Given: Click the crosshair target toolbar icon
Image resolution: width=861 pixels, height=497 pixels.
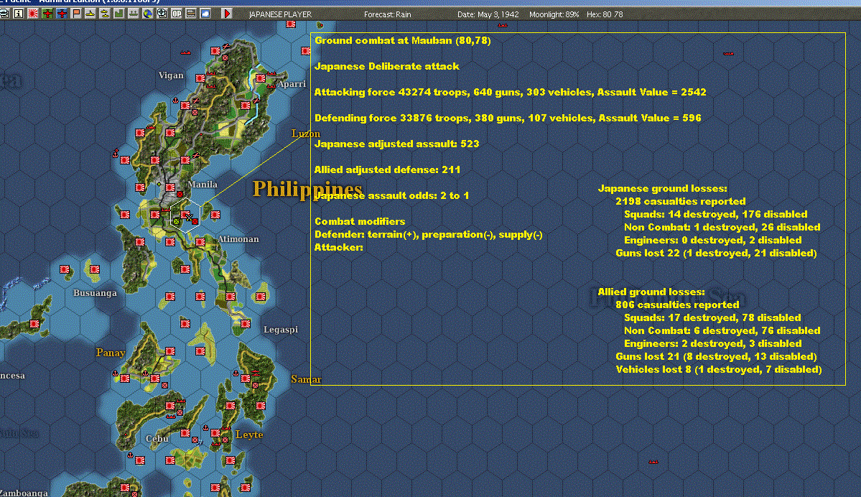Looking at the screenshot, I should [x=162, y=14].
